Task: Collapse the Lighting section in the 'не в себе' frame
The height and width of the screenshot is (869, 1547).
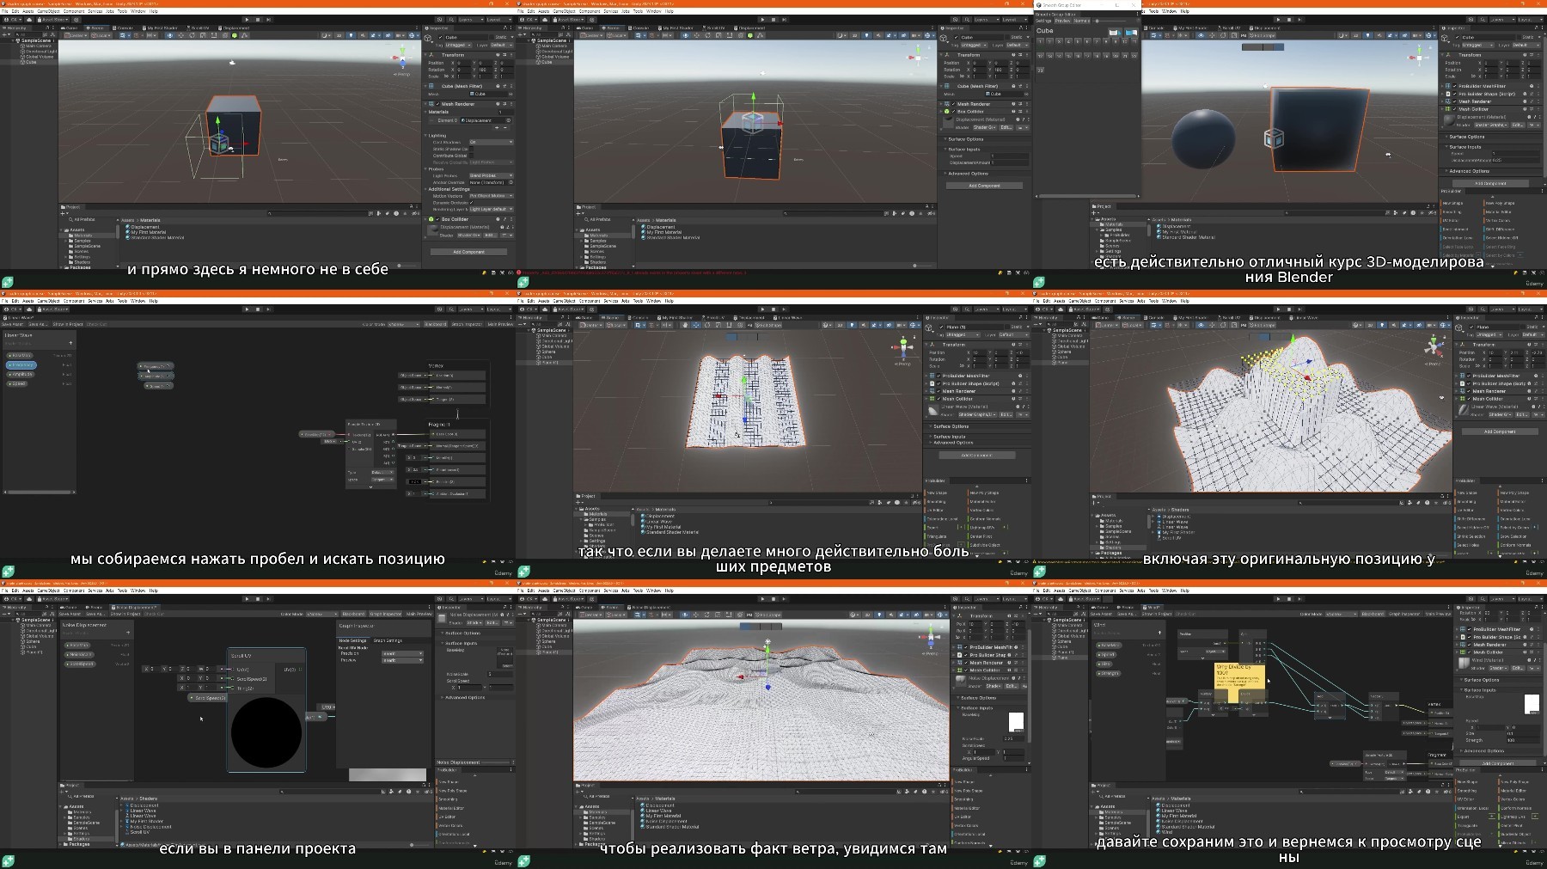Action: pyautogui.click(x=425, y=136)
